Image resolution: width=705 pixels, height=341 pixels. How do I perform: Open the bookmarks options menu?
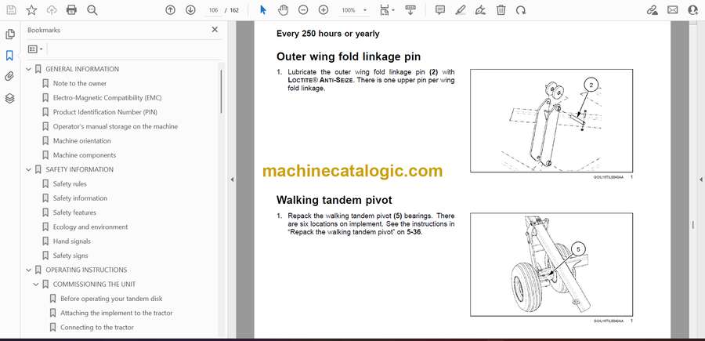35,49
